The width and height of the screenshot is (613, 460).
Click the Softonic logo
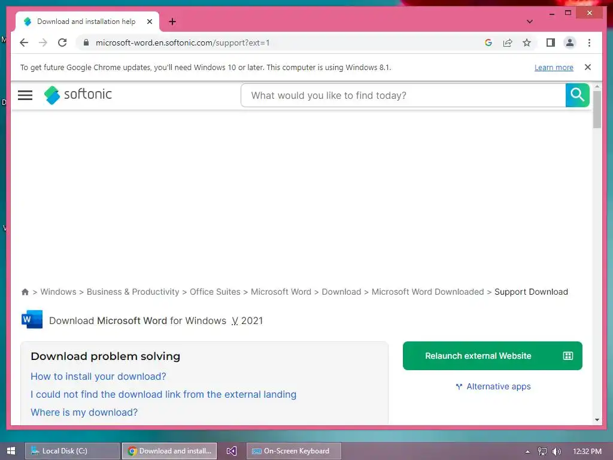tap(78, 95)
